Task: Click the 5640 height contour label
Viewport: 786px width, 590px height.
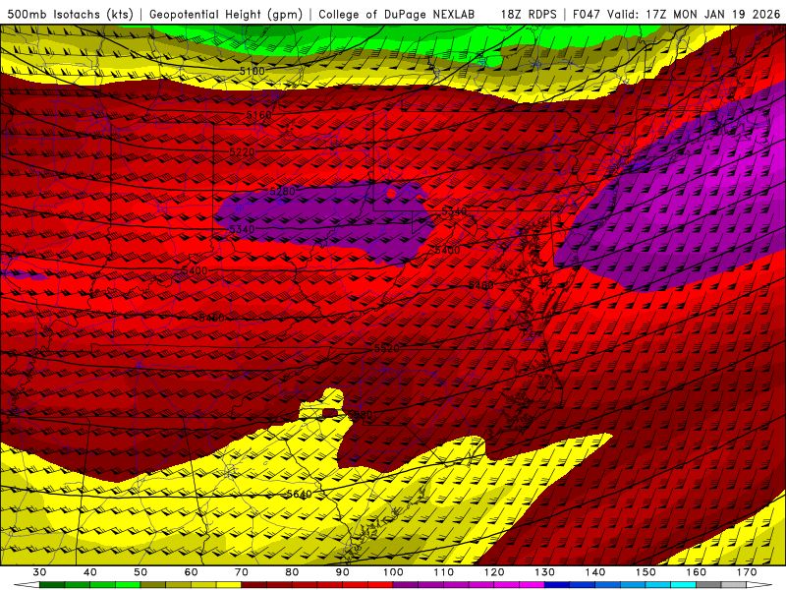Action: coord(300,495)
